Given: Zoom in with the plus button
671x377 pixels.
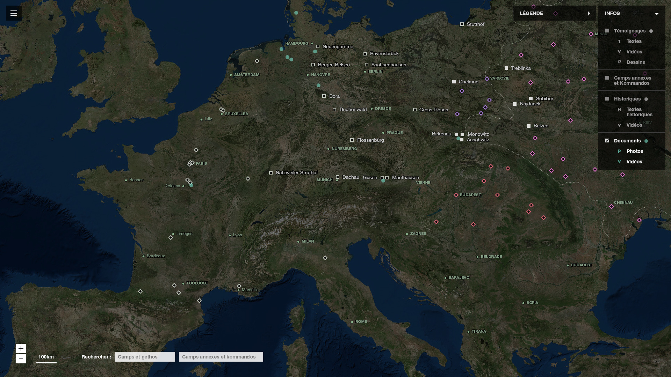Looking at the screenshot, I should coord(21,349).
